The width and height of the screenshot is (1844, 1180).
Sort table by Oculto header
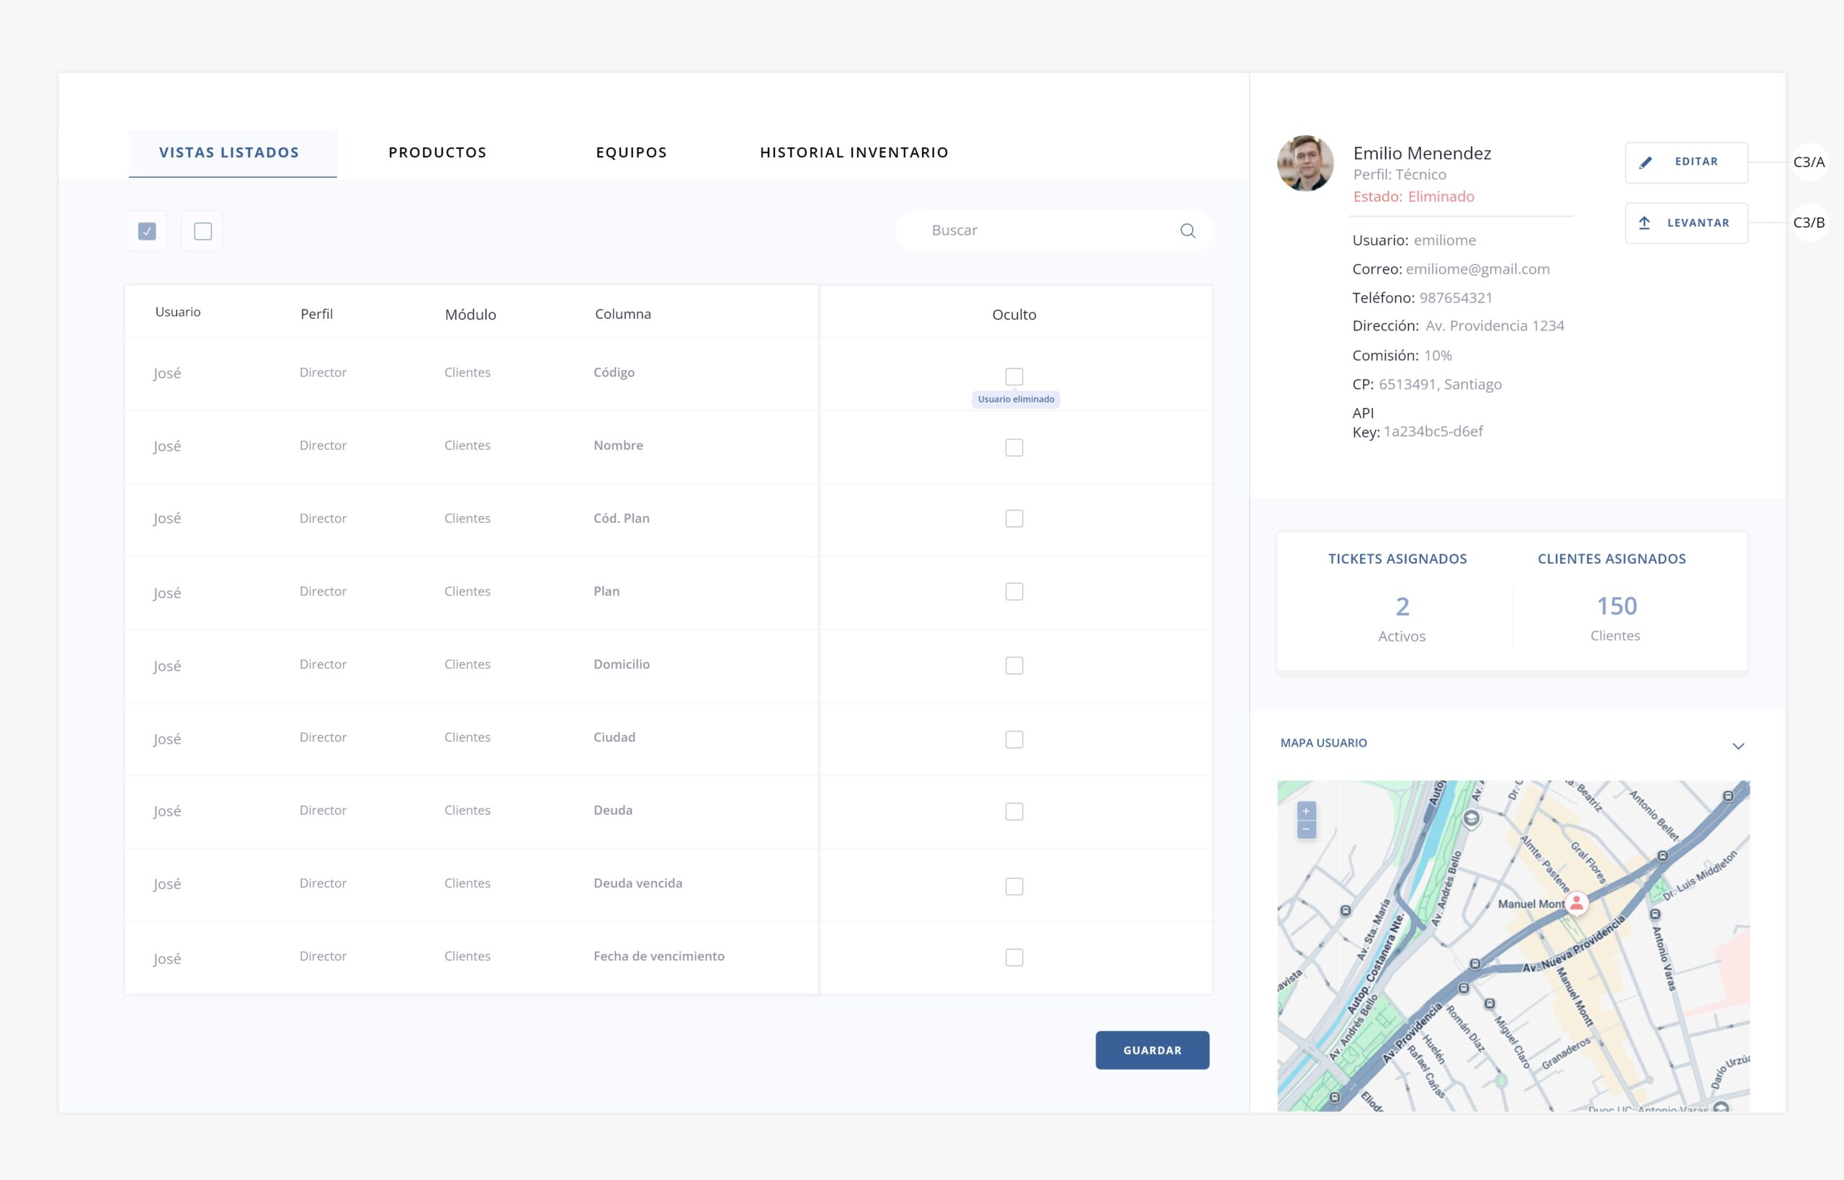pyautogui.click(x=1013, y=314)
